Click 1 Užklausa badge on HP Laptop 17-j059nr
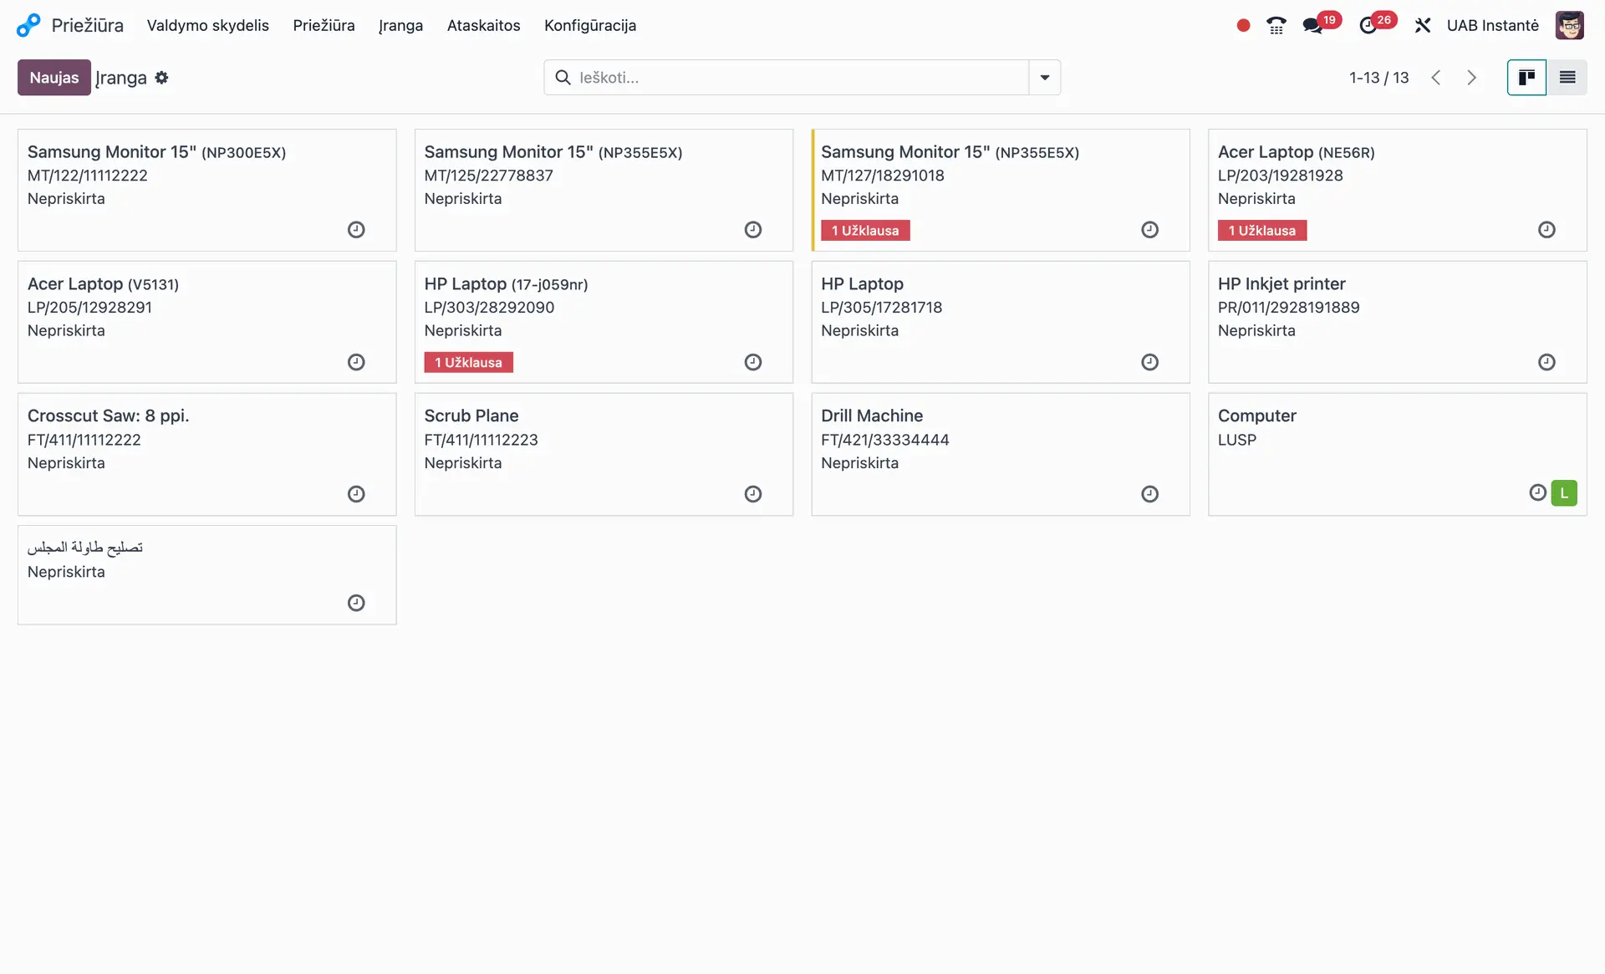 click(x=468, y=363)
